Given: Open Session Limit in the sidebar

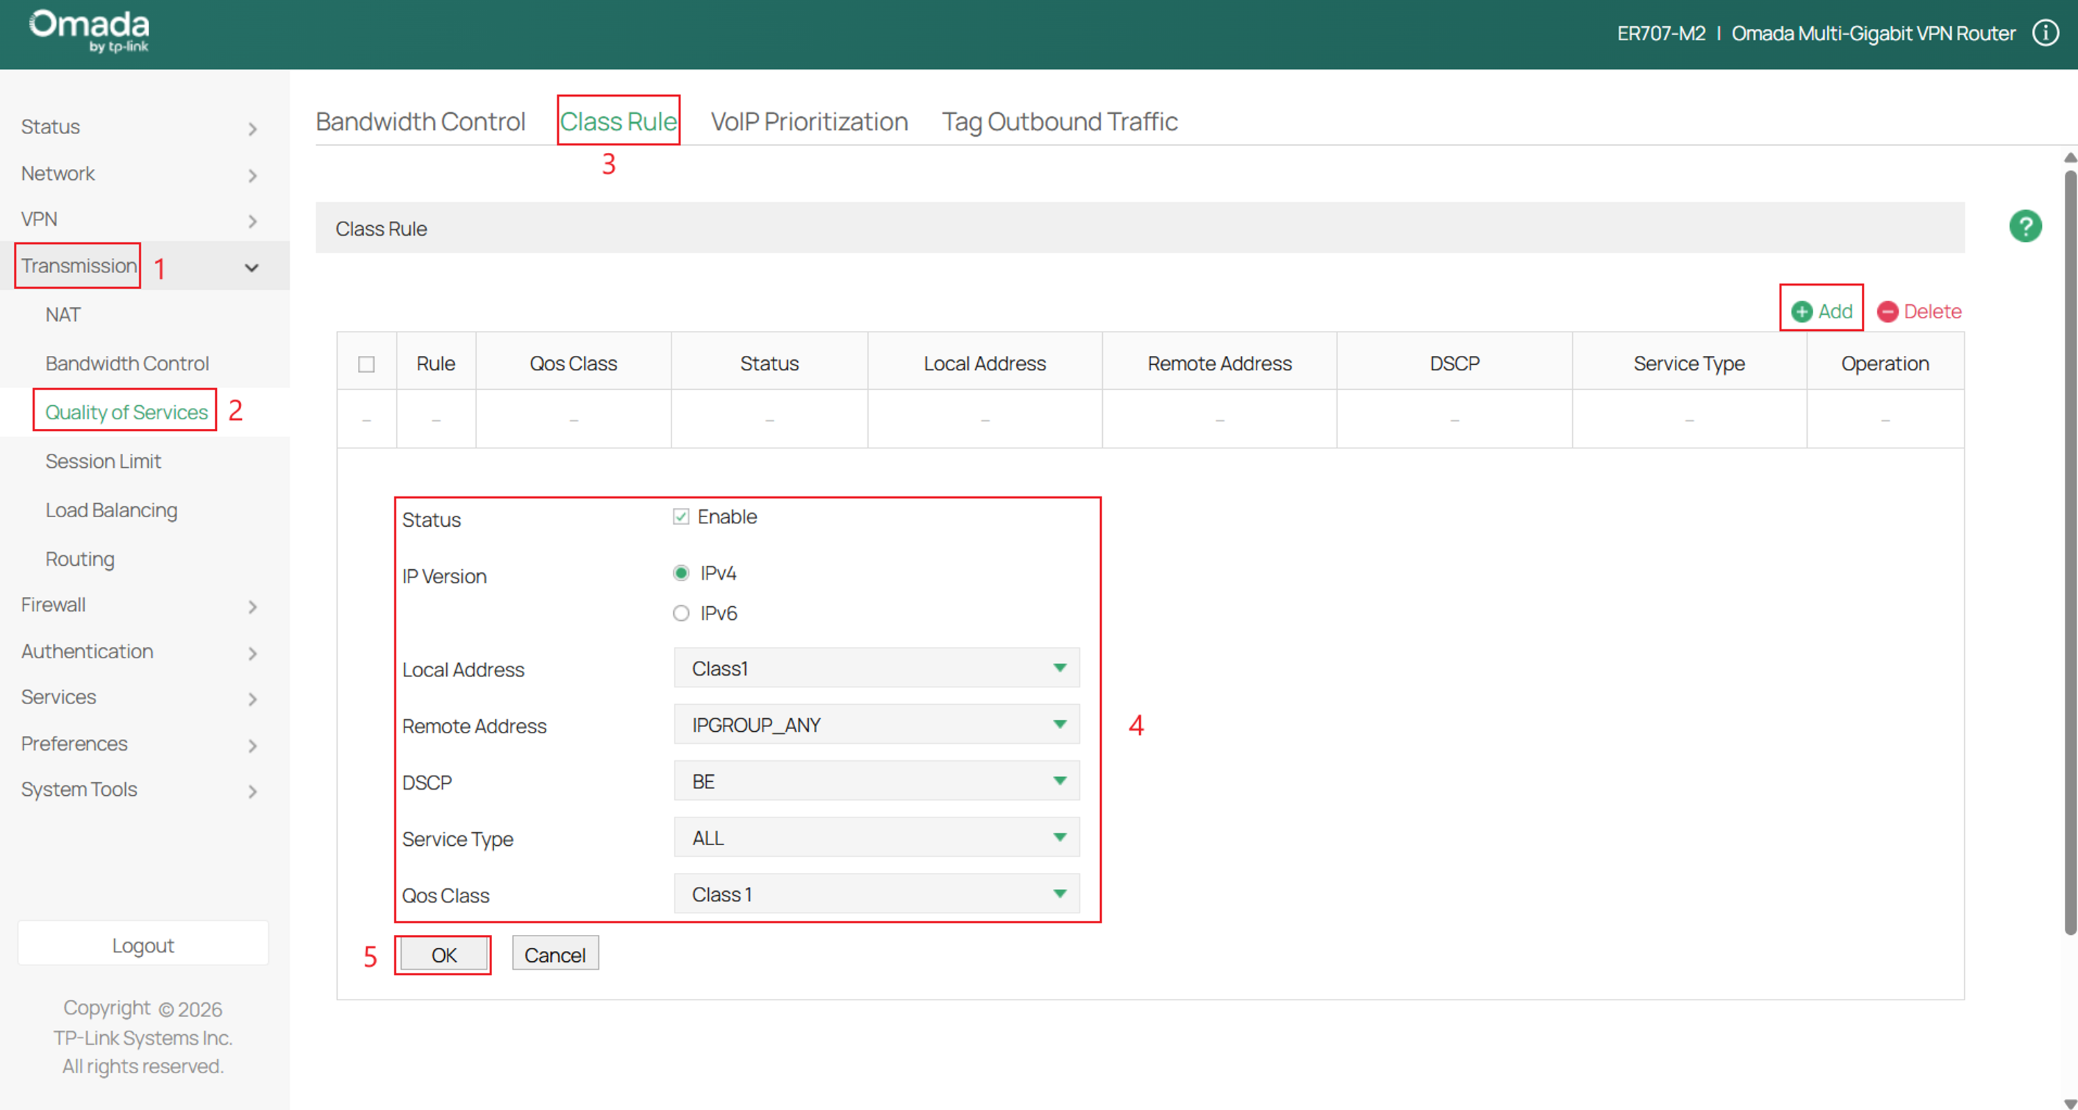Looking at the screenshot, I should [104, 462].
